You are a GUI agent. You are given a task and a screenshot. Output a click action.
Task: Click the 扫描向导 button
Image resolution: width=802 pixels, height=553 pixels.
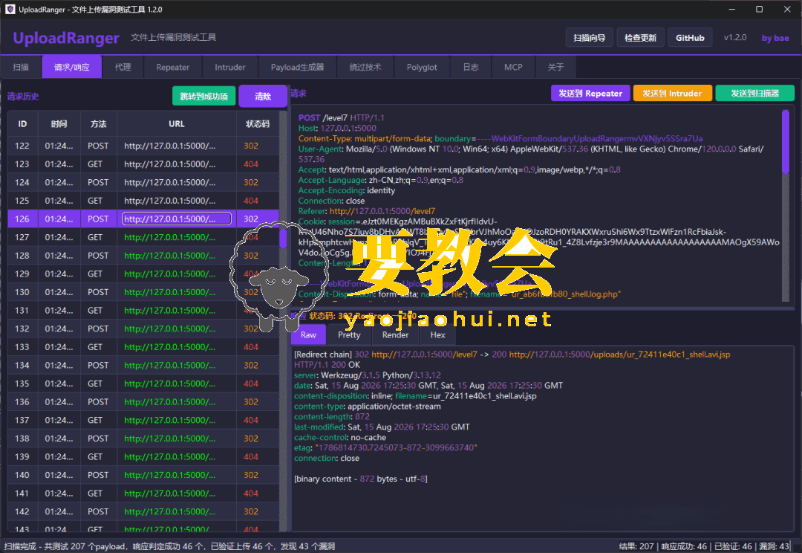coord(589,38)
